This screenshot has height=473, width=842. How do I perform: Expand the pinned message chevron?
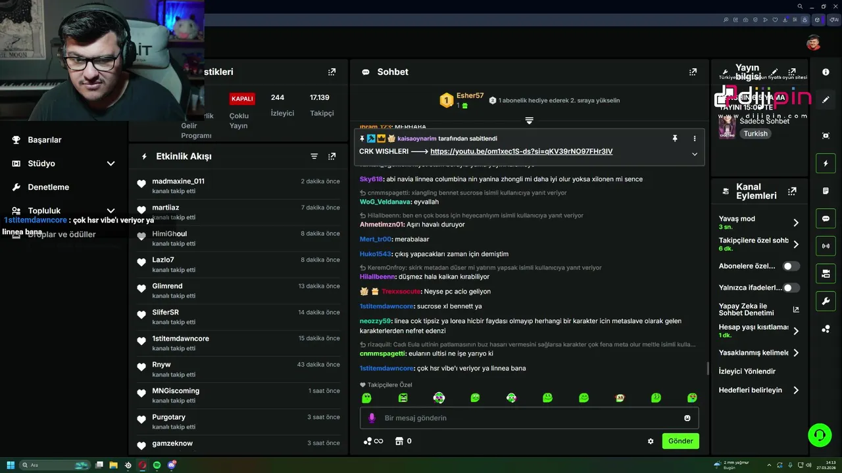pos(694,154)
